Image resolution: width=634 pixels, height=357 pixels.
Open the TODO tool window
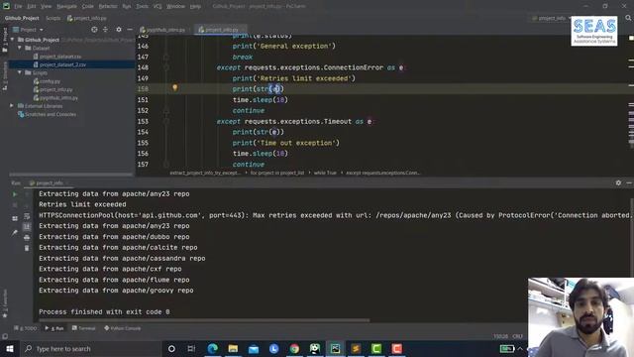pos(26,328)
